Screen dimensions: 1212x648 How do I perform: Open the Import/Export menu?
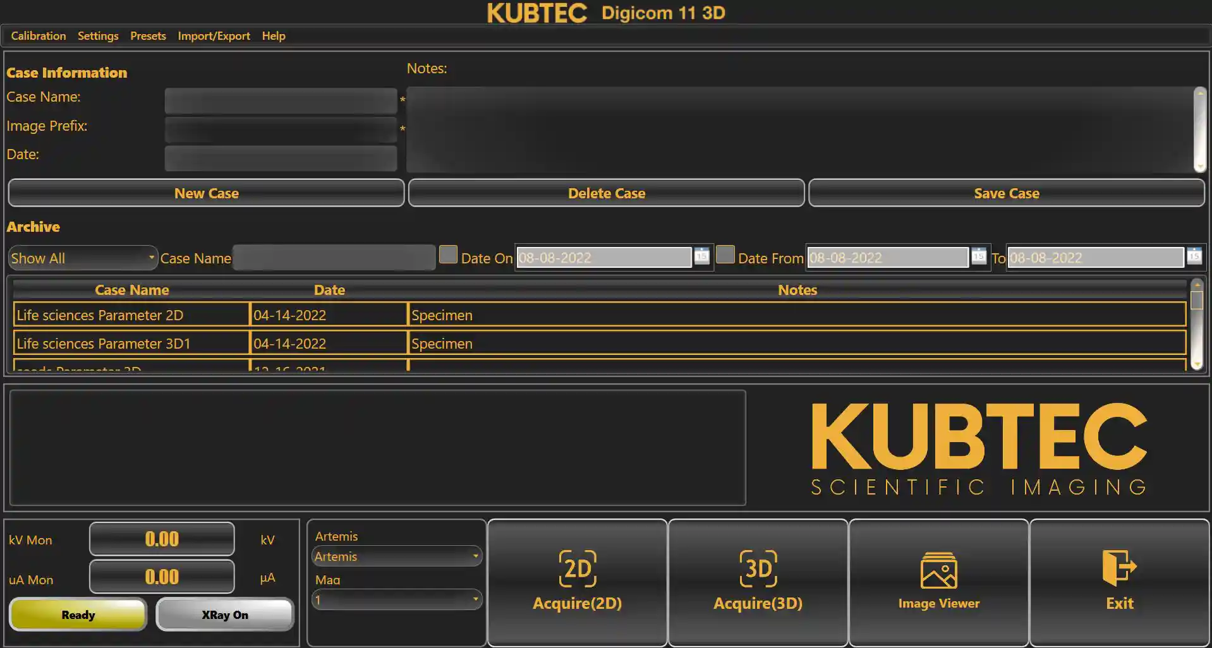pyautogui.click(x=214, y=36)
